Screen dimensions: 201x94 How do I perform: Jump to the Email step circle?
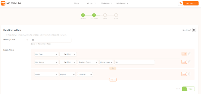click(116, 15)
